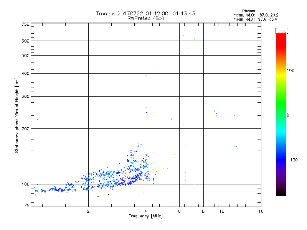Viewport: 307px width, 230px height.
Task: Click the y-axis tick label '300'
Action: tap(25, 96)
